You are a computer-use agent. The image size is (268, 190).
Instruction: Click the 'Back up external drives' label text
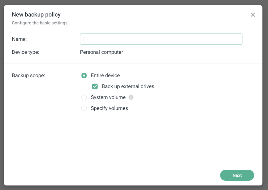point(128,86)
